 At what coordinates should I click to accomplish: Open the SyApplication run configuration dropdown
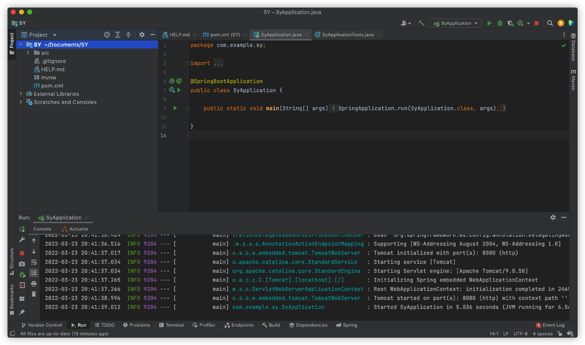point(456,23)
